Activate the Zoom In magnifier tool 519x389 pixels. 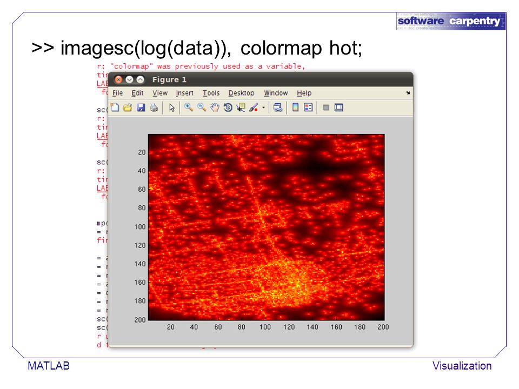(x=189, y=107)
